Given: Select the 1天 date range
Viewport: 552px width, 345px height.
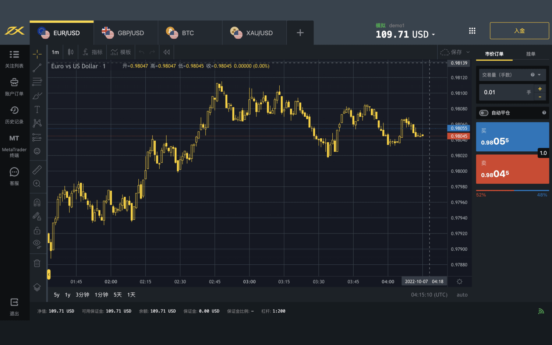Looking at the screenshot, I should (131, 295).
